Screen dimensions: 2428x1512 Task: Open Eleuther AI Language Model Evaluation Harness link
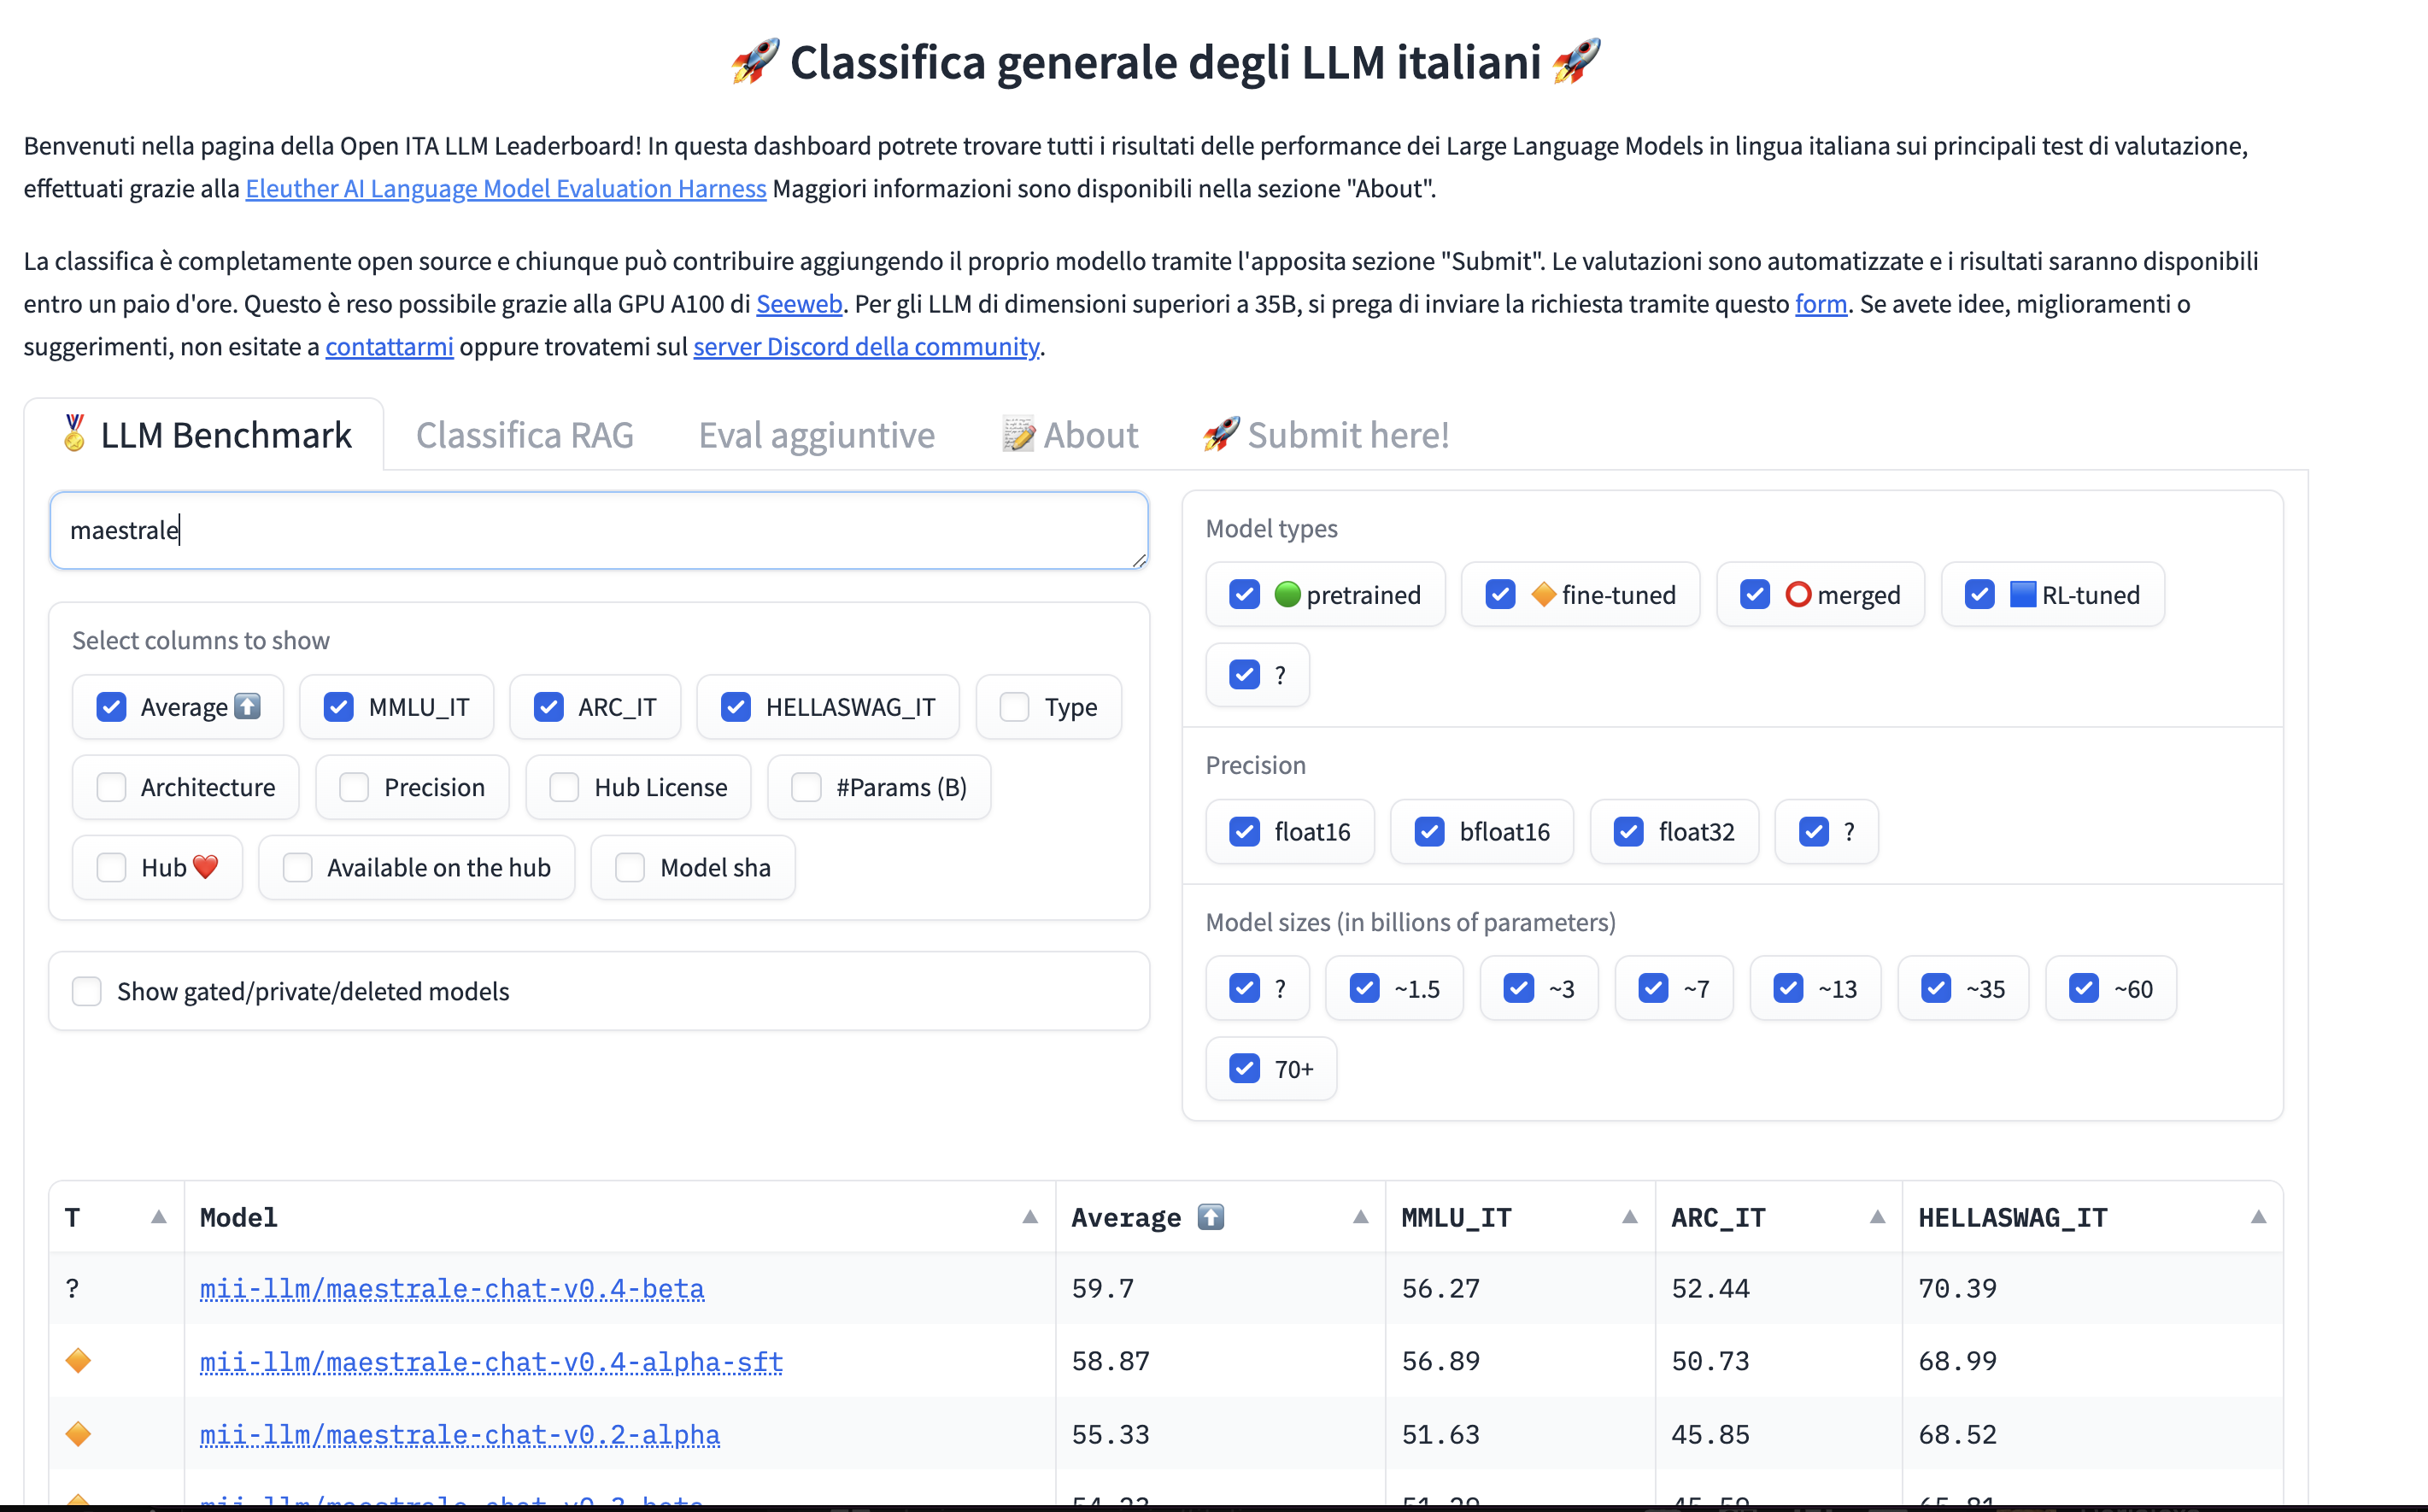(x=505, y=189)
